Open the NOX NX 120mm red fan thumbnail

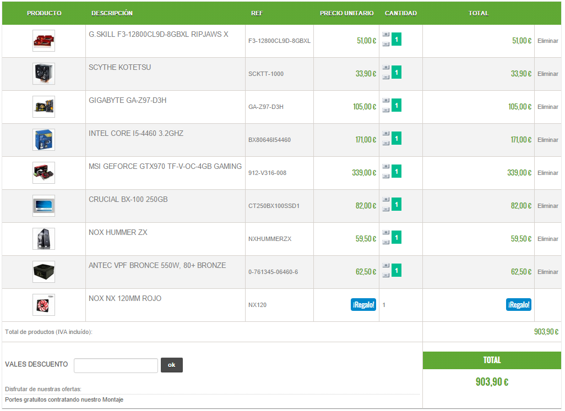coord(44,305)
